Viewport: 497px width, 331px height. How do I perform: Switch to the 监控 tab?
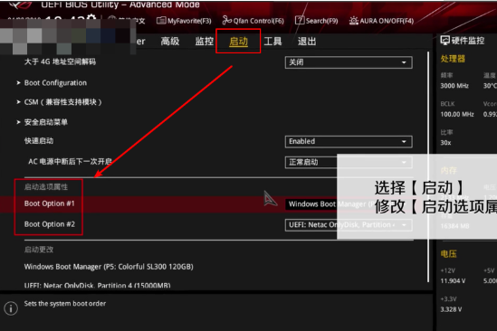click(204, 42)
